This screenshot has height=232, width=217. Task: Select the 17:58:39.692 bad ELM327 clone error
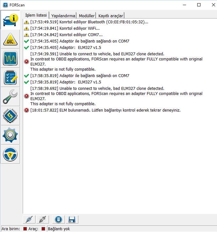116,96
